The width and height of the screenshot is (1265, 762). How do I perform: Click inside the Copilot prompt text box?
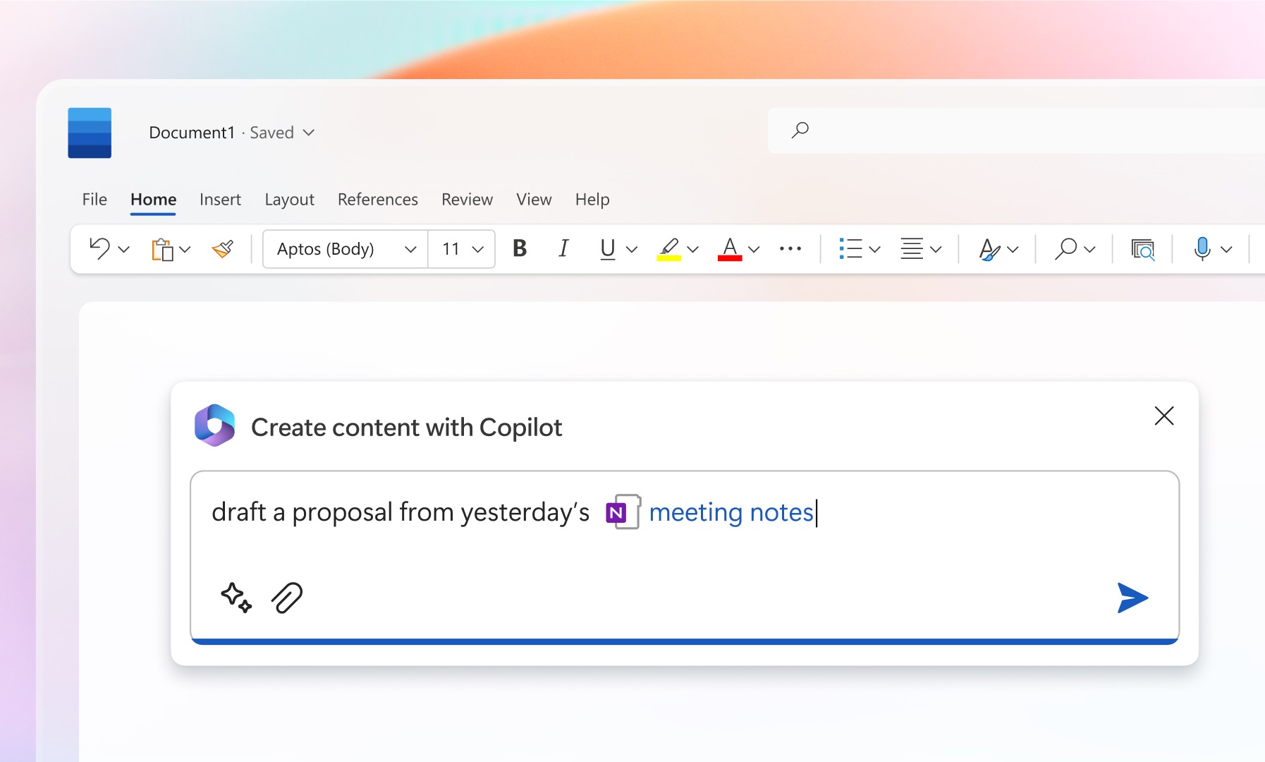(x=685, y=557)
